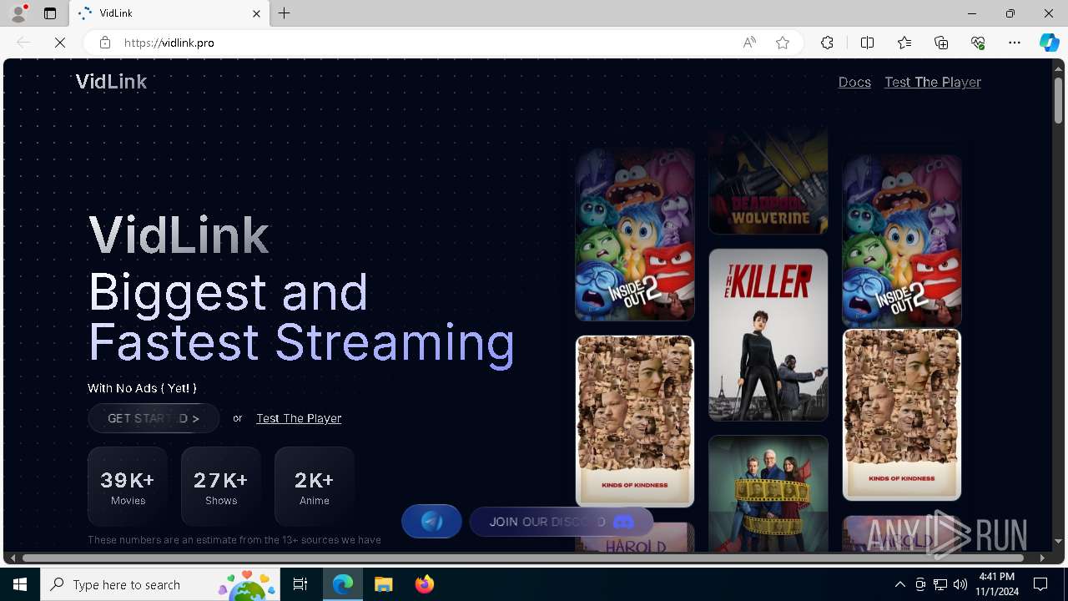Open Kinds of Kindness poster in right column
Screen dimensions: 1068x601
(902, 415)
